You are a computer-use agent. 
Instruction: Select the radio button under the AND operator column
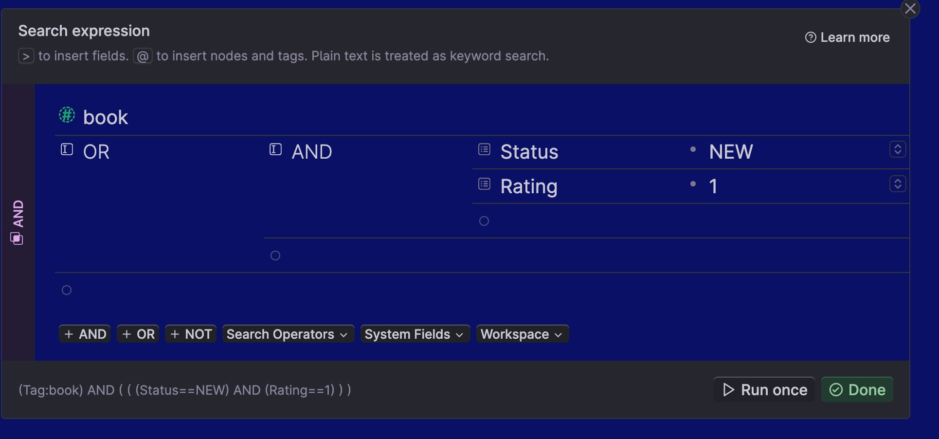pyautogui.click(x=275, y=255)
